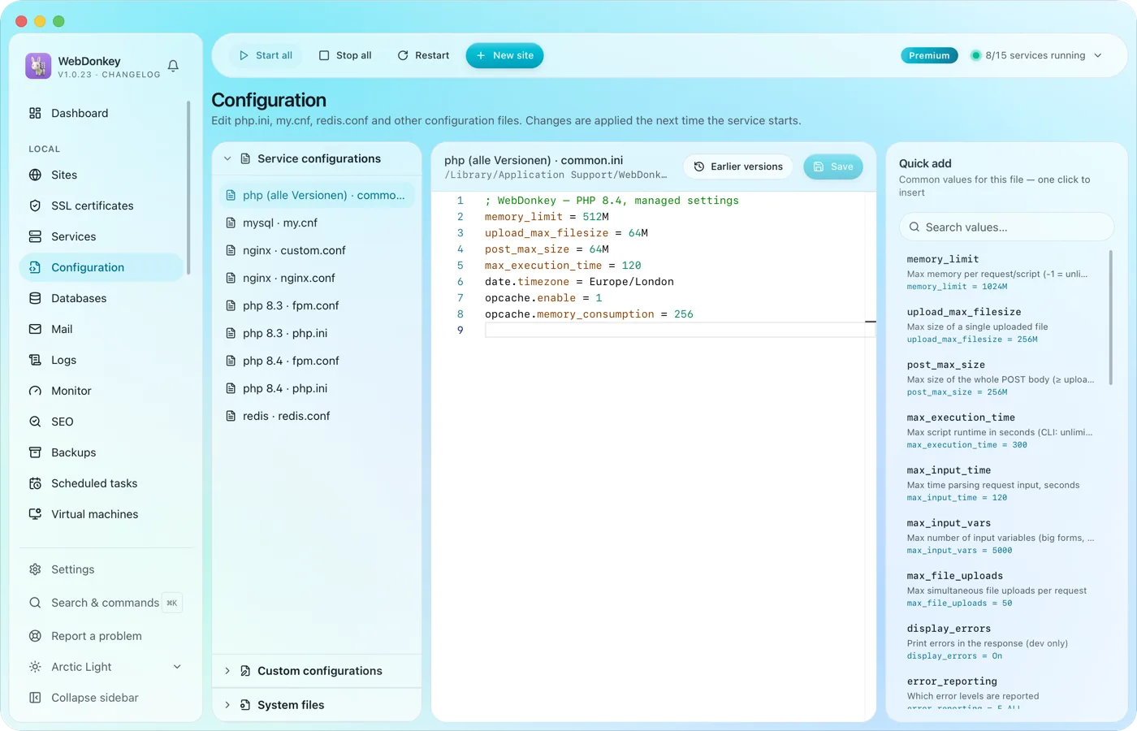Click the Logs sidebar icon
Screen dimensions: 1137x731
tap(35, 360)
